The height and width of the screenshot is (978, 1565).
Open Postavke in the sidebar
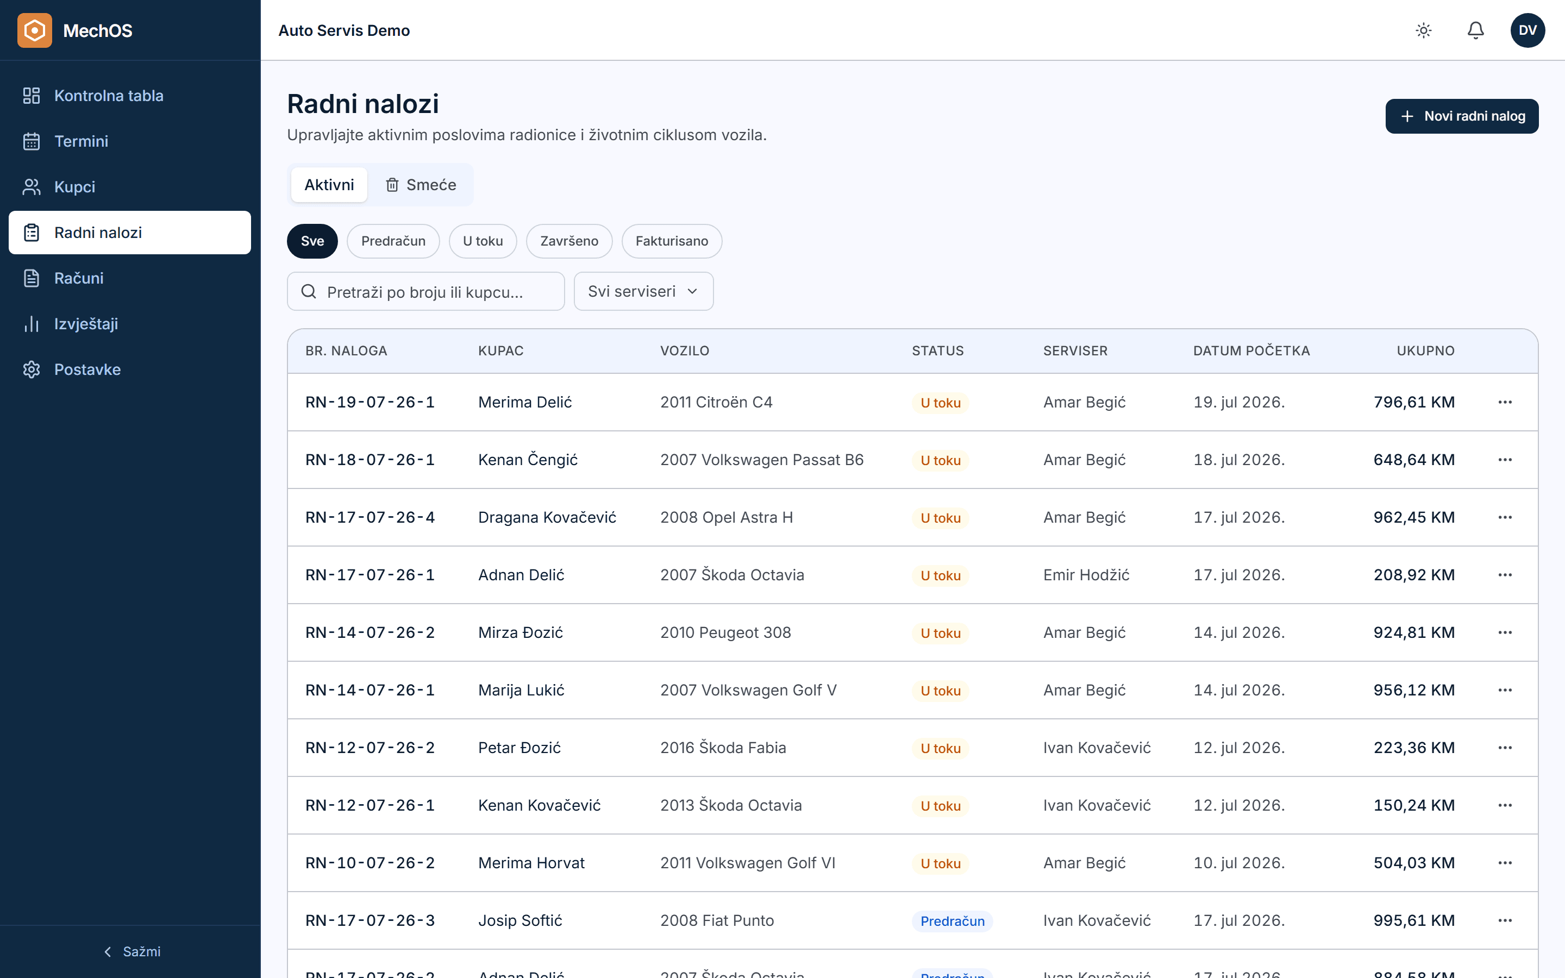point(129,369)
